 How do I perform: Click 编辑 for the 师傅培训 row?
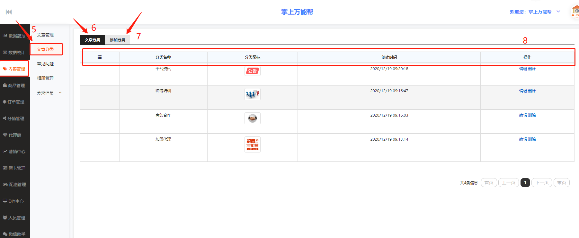(523, 91)
